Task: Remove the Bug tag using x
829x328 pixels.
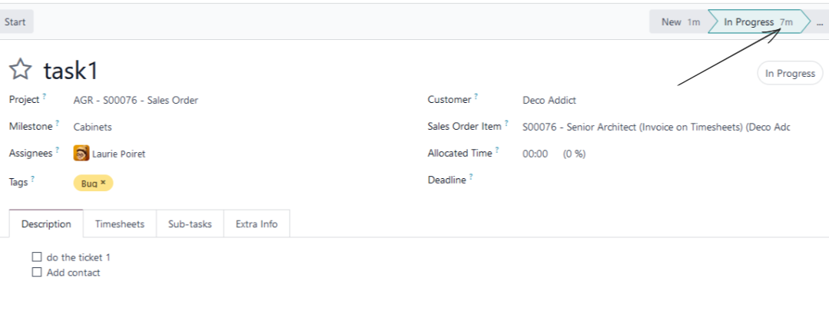Action: point(103,182)
